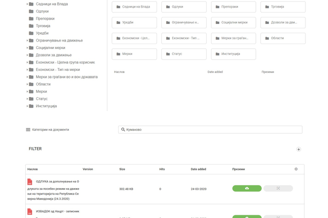This screenshot has width=328, height=218.
Task: Select Области in the folder tree
Action: tap(43, 84)
